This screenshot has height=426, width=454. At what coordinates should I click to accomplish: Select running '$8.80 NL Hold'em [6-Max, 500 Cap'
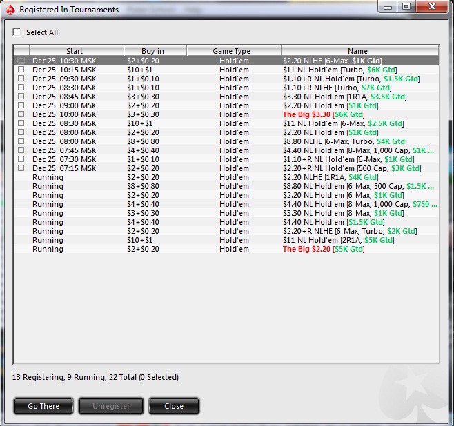point(359,186)
